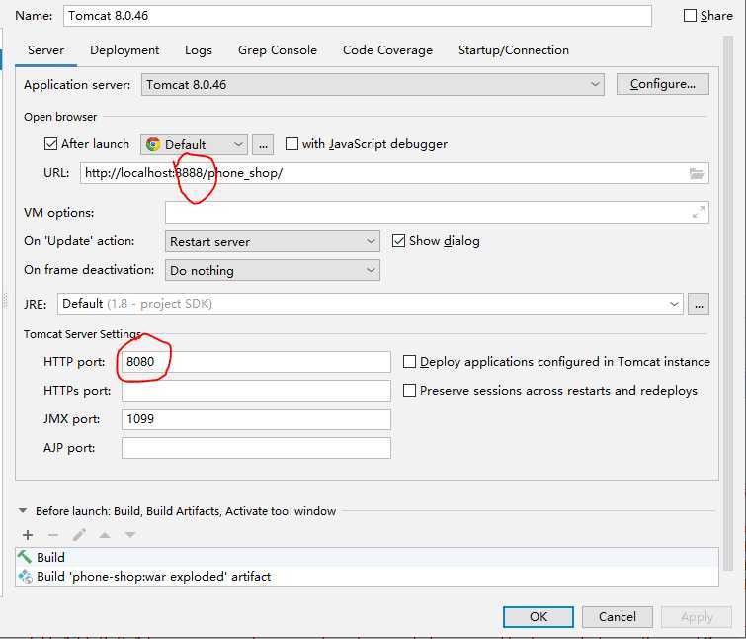Viewport: 746px width, 639px height.
Task: Click the Configure... button
Action: 663,84
